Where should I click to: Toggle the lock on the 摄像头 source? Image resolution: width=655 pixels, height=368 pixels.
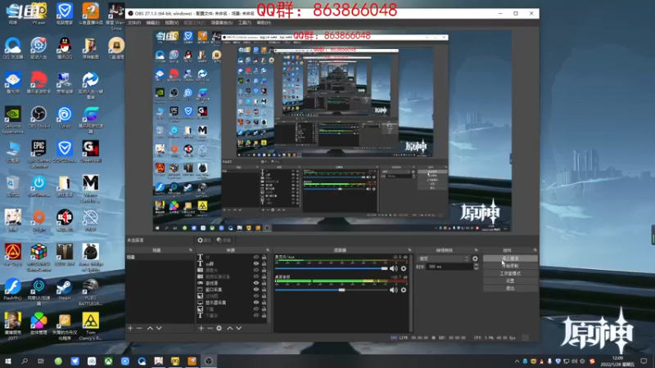tap(264, 271)
